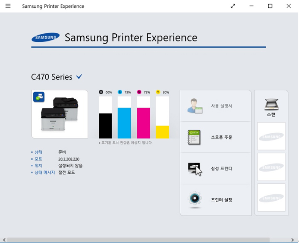Screen dimensions: 299x243
Task: Click the 73% cyan toner value
Action: pyautogui.click(x=128, y=92)
